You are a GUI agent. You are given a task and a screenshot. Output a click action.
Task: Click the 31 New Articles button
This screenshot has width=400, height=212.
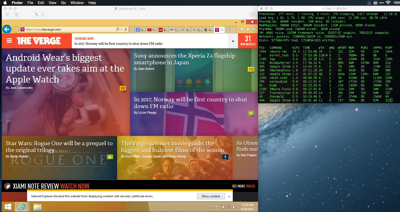pyautogui.click(x=248, y=41)
